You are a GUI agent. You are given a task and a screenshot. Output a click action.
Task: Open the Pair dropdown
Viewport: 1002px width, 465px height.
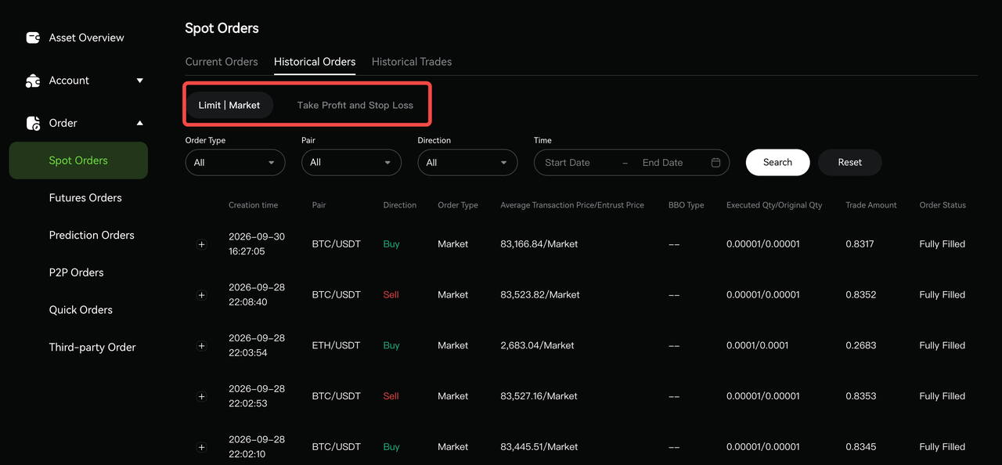click(x=351, y=163)
